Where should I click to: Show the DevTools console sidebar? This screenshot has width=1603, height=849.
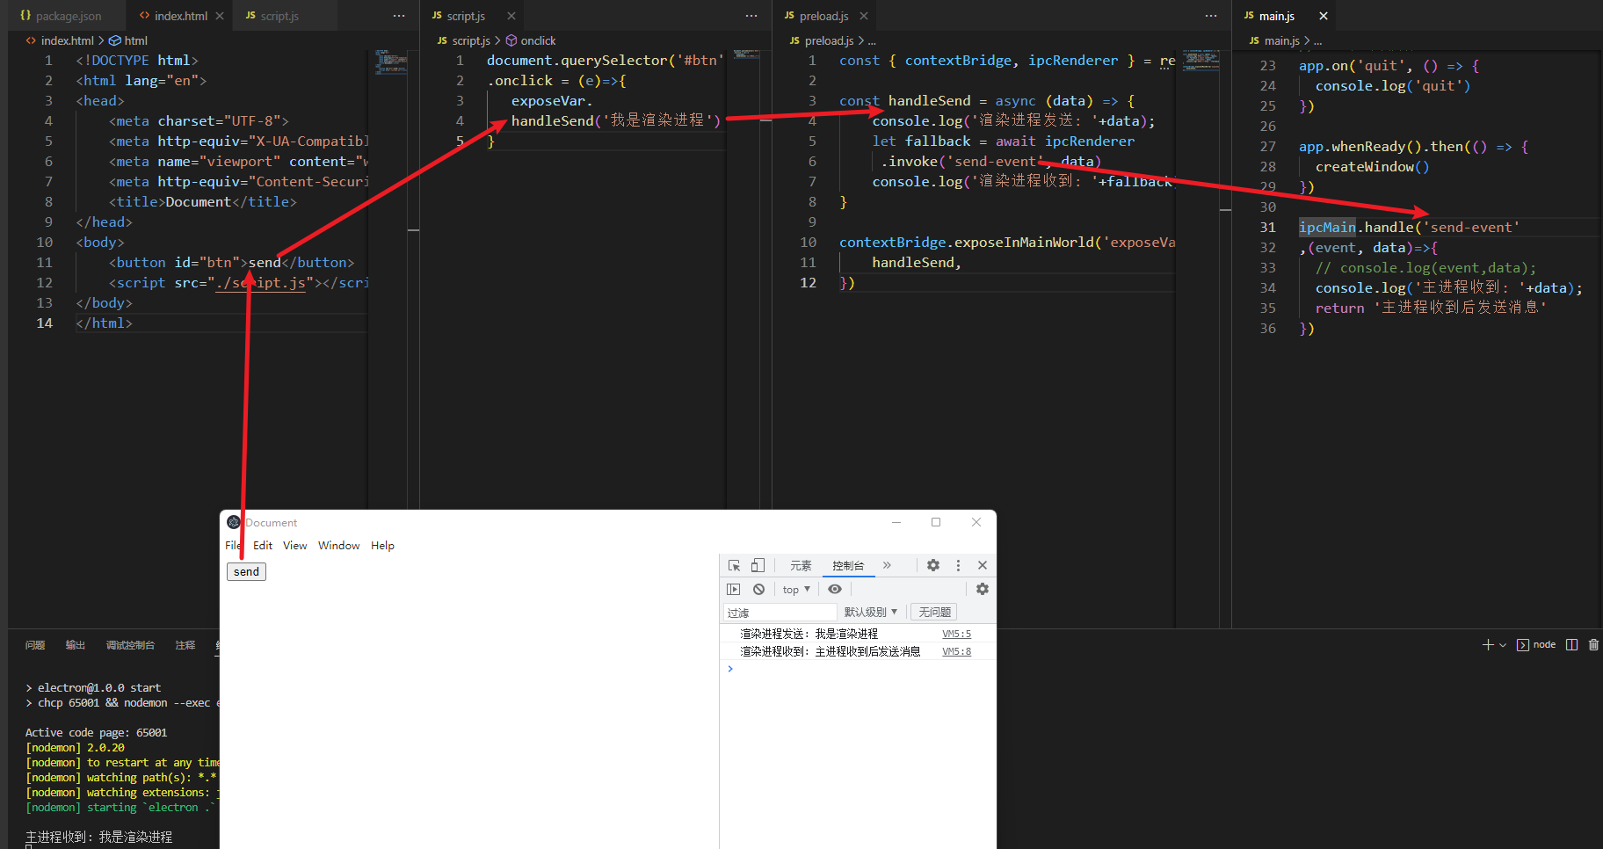coord(734,589)
